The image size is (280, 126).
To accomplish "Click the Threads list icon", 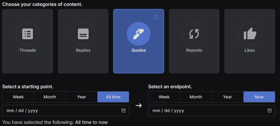I will 28,34.
